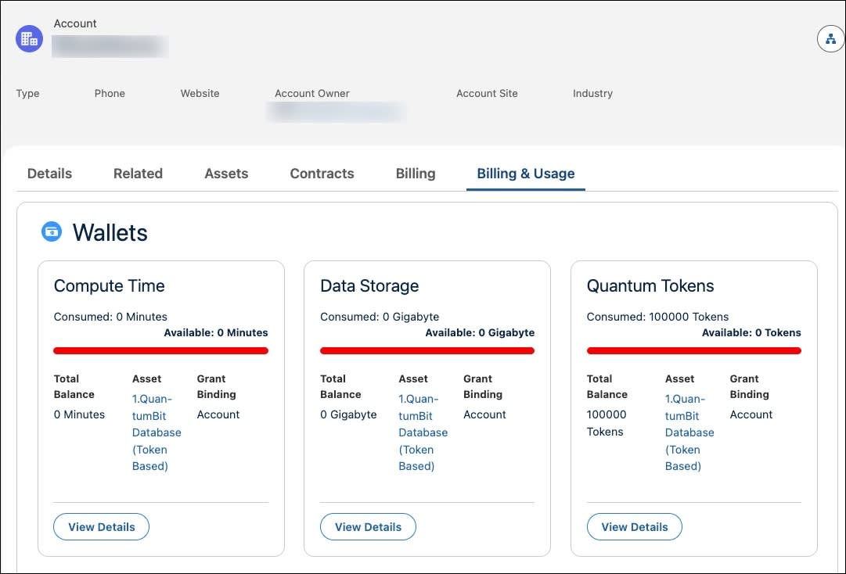The image size is (846, 574).
Task: Open QuantumBit Database asset from Quantum Tokens card
Action: click(x=689, y=432)
